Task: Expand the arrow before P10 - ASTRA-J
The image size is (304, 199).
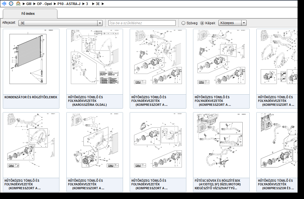Action: pos(55,4)
